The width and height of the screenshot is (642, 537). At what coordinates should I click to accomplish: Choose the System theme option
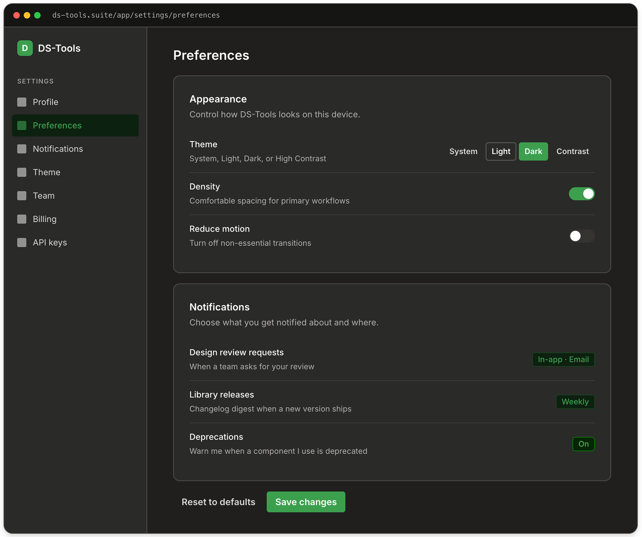[463, 151]
